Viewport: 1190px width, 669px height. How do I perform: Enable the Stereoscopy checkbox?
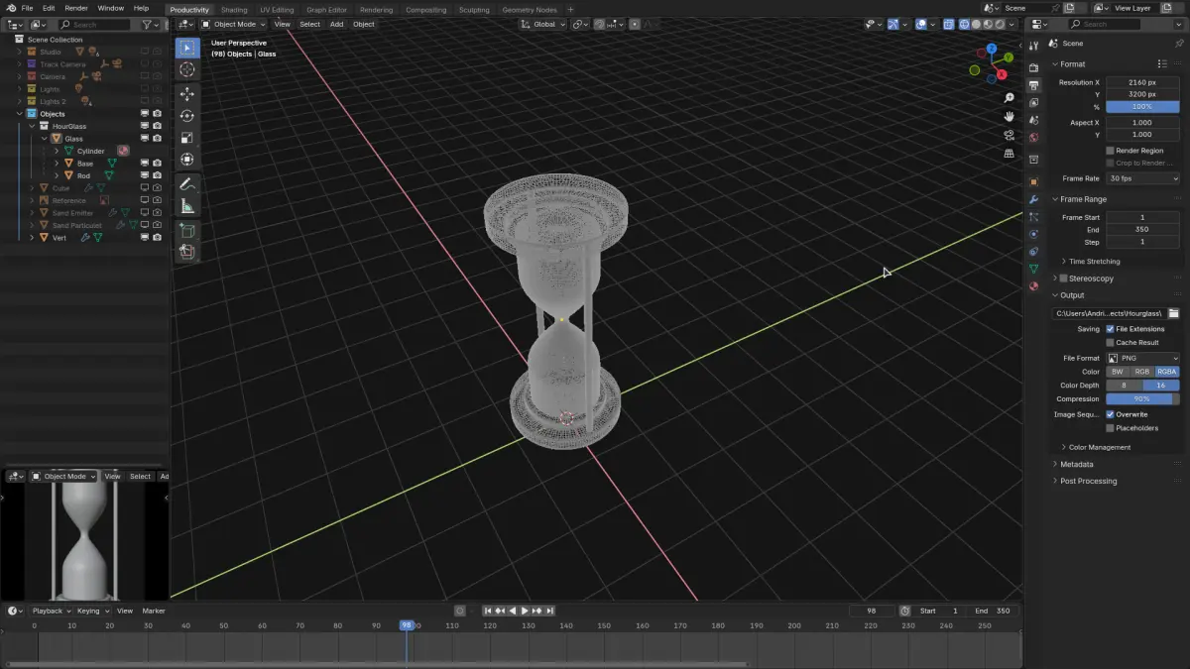click(x=1064, y=279)
